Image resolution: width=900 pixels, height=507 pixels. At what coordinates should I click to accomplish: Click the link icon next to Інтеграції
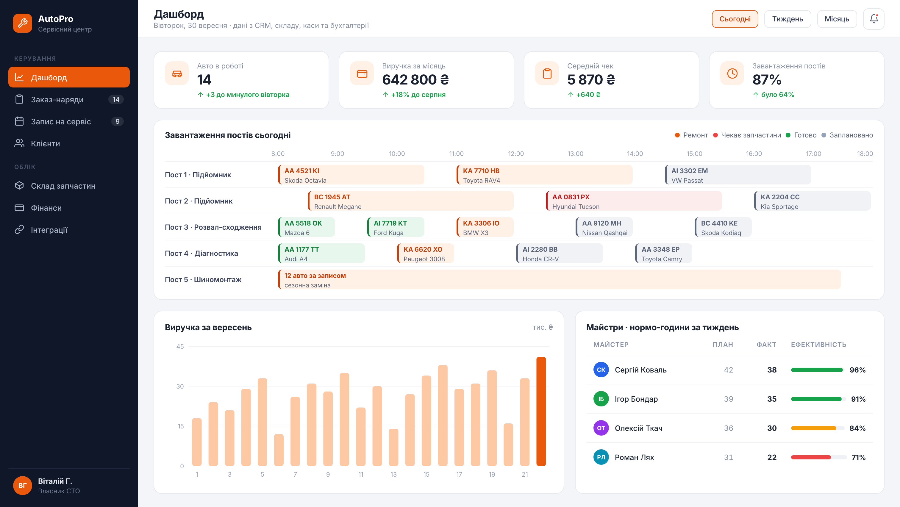19,230
